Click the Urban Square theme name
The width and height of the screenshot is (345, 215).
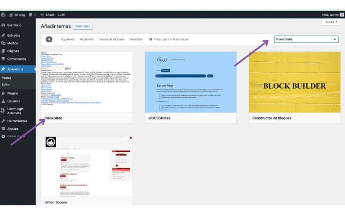tap(56, 202)
